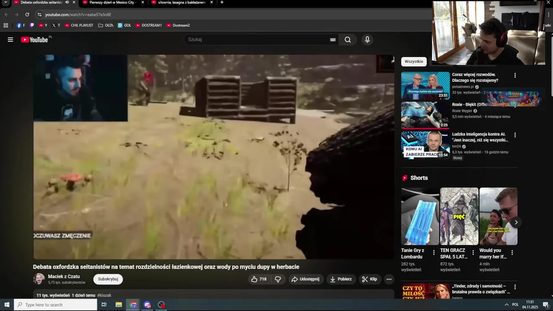This screenshot has height=311, width=553.
Task: Open options for the 'Would you marry her' short
Action: click(512, 253)
